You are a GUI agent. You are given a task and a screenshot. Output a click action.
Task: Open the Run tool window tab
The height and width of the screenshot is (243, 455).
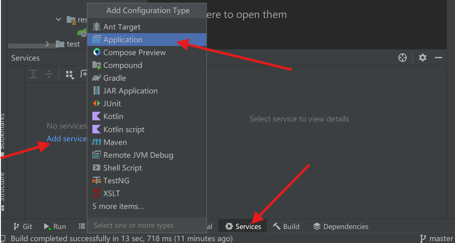pyautogui.click(x=55, y=227)
